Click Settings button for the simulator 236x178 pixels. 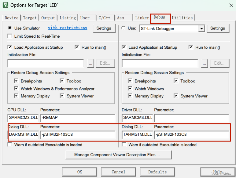pos(104,28)
